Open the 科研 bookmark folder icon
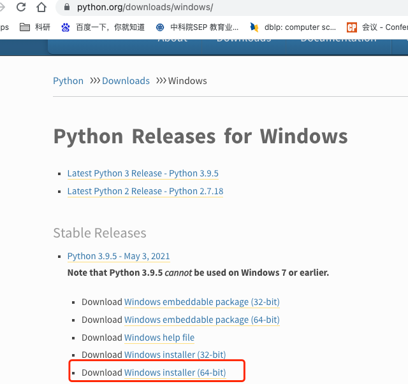The image size is (408, 384). tap(25, 27)
